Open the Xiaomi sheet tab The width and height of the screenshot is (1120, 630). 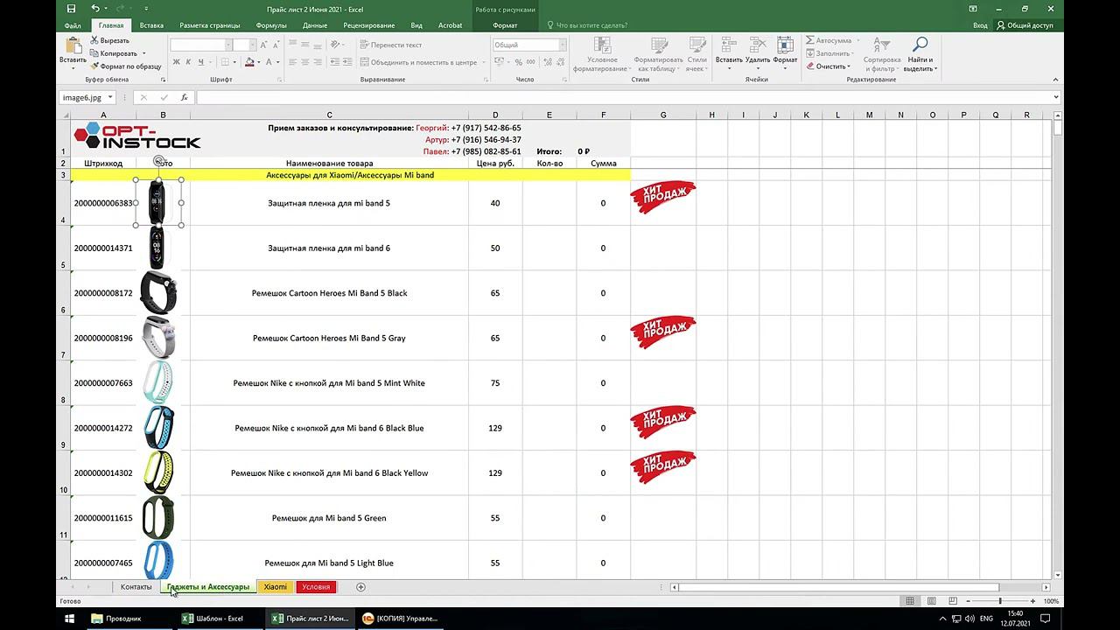pyautogui.click(x=276, y=587)
